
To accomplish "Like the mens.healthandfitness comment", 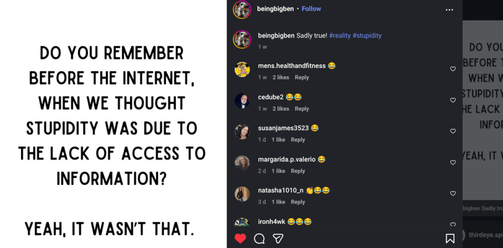I will (x=453, y=69).
